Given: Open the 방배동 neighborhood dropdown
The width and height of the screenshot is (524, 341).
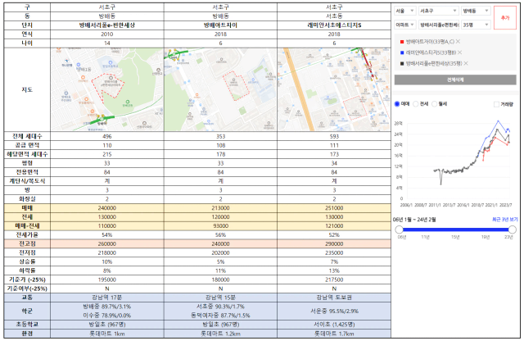Looking at the screenshot, I should pos(476,11).
